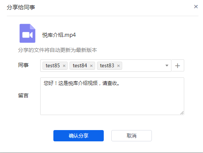Focus the 留言 message text area
The image size is (203, 153).
[x=112, y=96]
